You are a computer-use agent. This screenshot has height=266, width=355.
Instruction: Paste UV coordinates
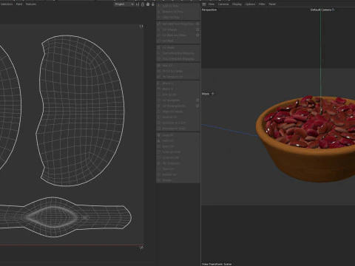click(178, 140)
